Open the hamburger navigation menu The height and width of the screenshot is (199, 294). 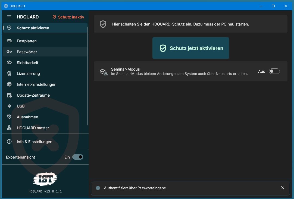pyautogui.click(x=9, y=17)
